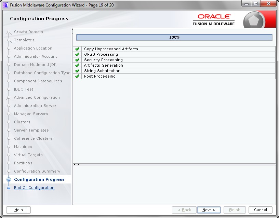Close the wizard window
The width and height of the screenshot is (279, 218).
pos(268,4)
